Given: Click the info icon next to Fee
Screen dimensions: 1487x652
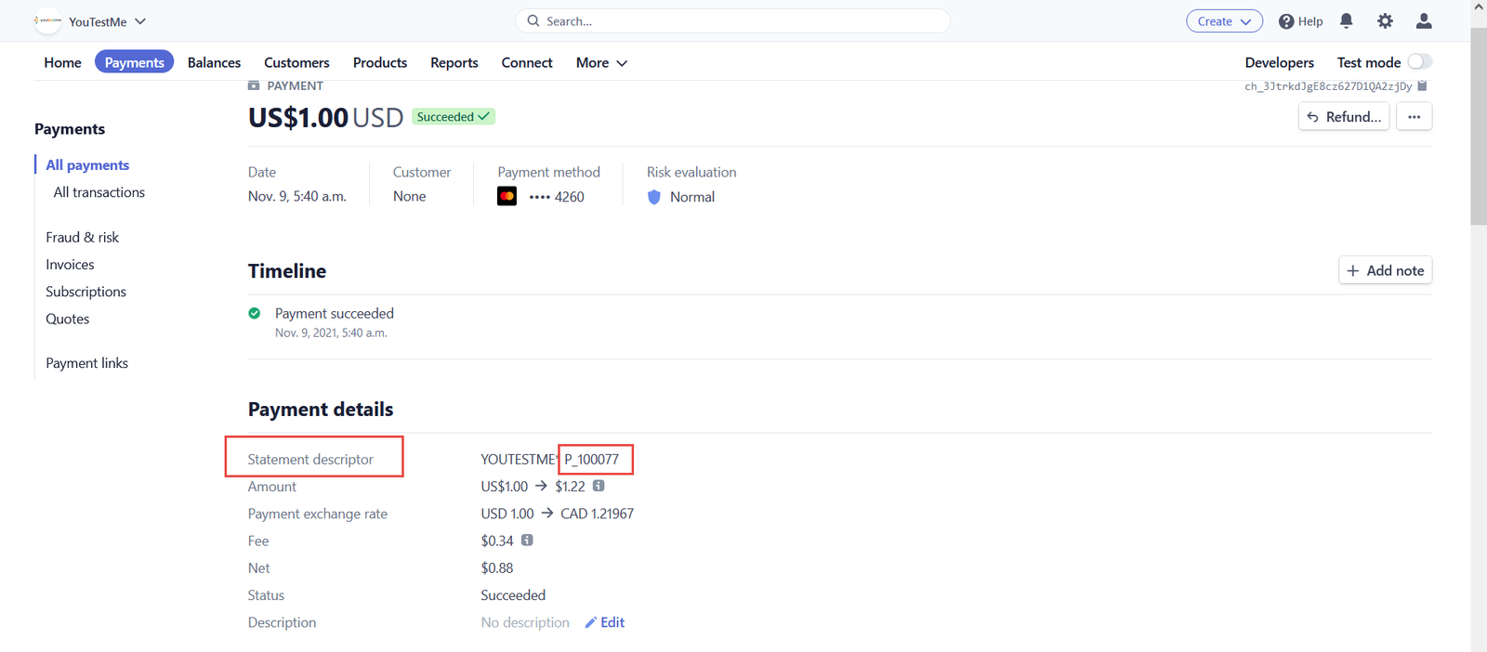Looking at the screenshot, I should [527, 541].
